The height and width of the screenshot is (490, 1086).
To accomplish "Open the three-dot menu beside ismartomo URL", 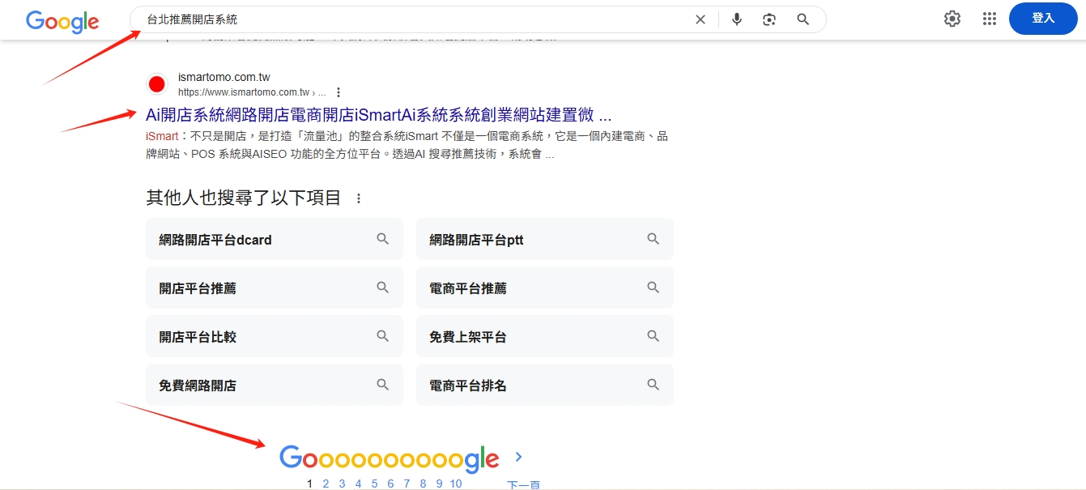I will point(339,92).
